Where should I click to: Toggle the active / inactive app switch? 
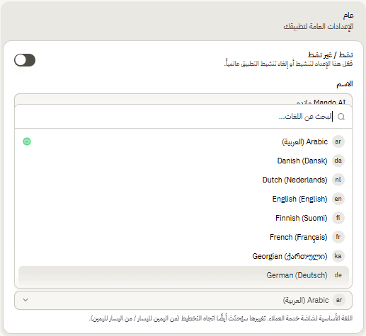click(x=25, y=60)
